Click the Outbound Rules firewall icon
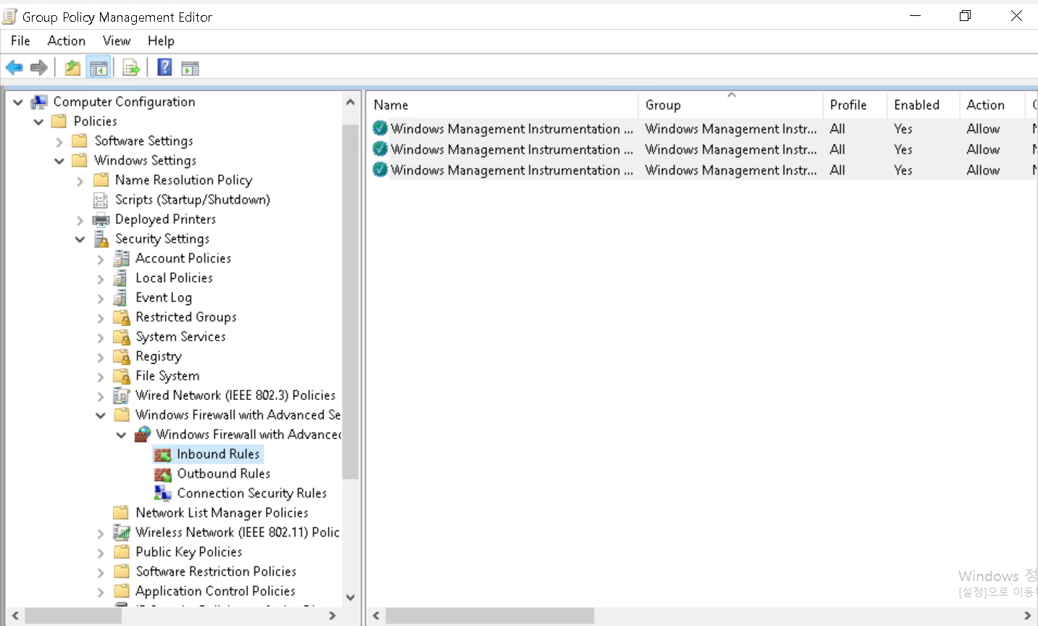Viewport: 1038px width, 626px height. click(x=163, y=474)
